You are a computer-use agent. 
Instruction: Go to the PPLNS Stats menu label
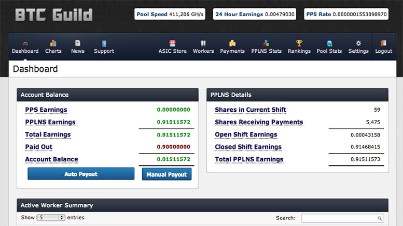click(266, 51)
